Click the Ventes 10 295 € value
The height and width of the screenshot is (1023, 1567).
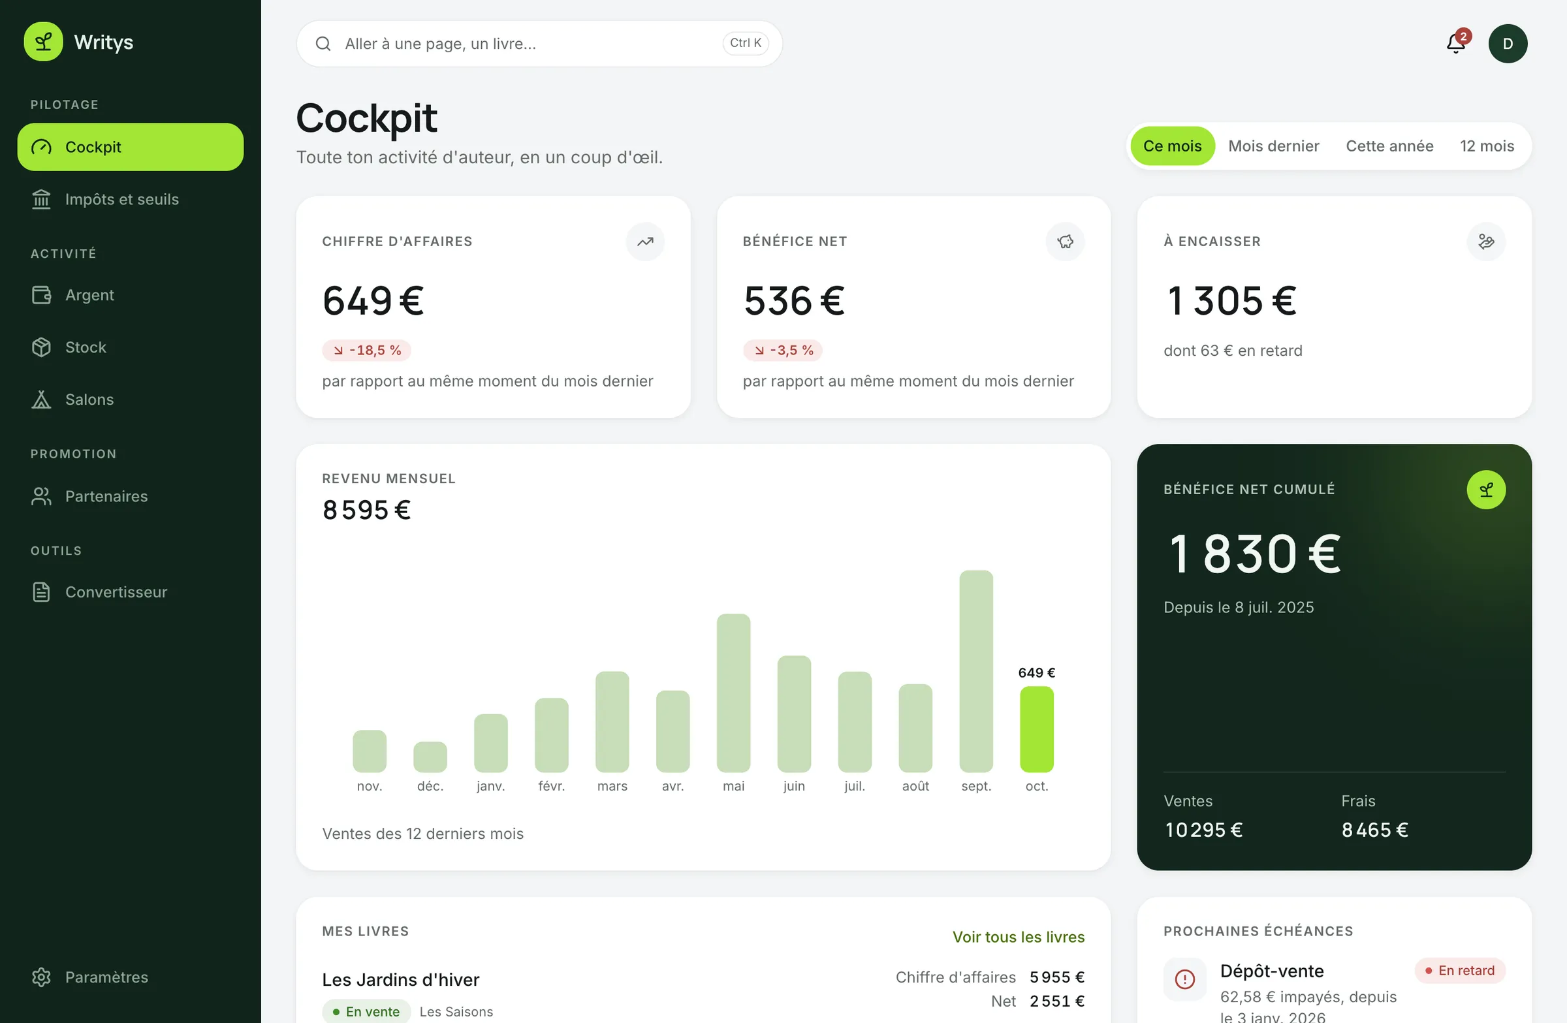1203,830
